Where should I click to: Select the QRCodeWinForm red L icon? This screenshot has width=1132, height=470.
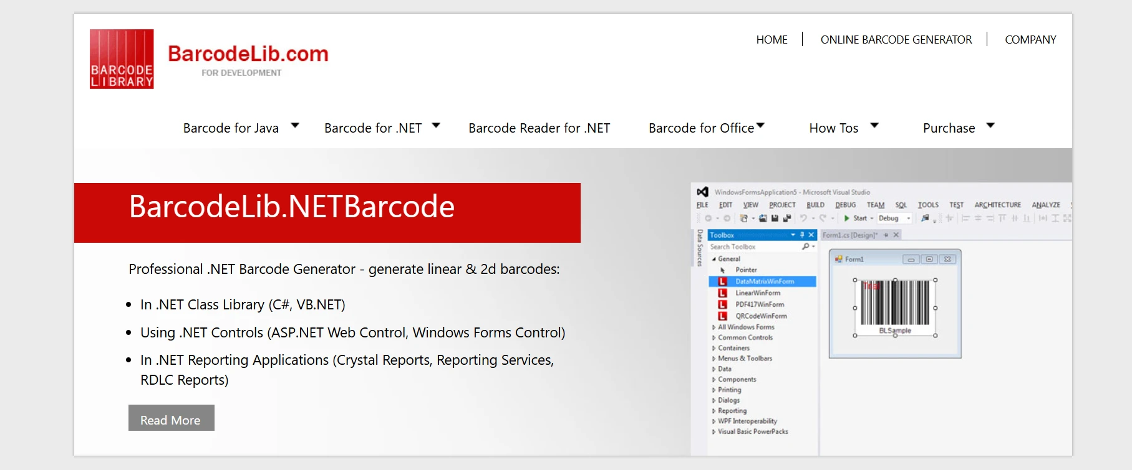(722, 316)
